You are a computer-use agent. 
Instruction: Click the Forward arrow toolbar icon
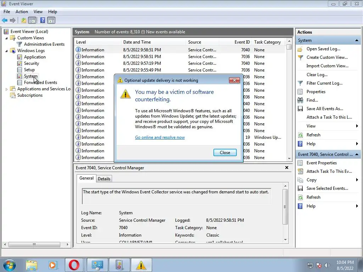(x=13, y=20)
